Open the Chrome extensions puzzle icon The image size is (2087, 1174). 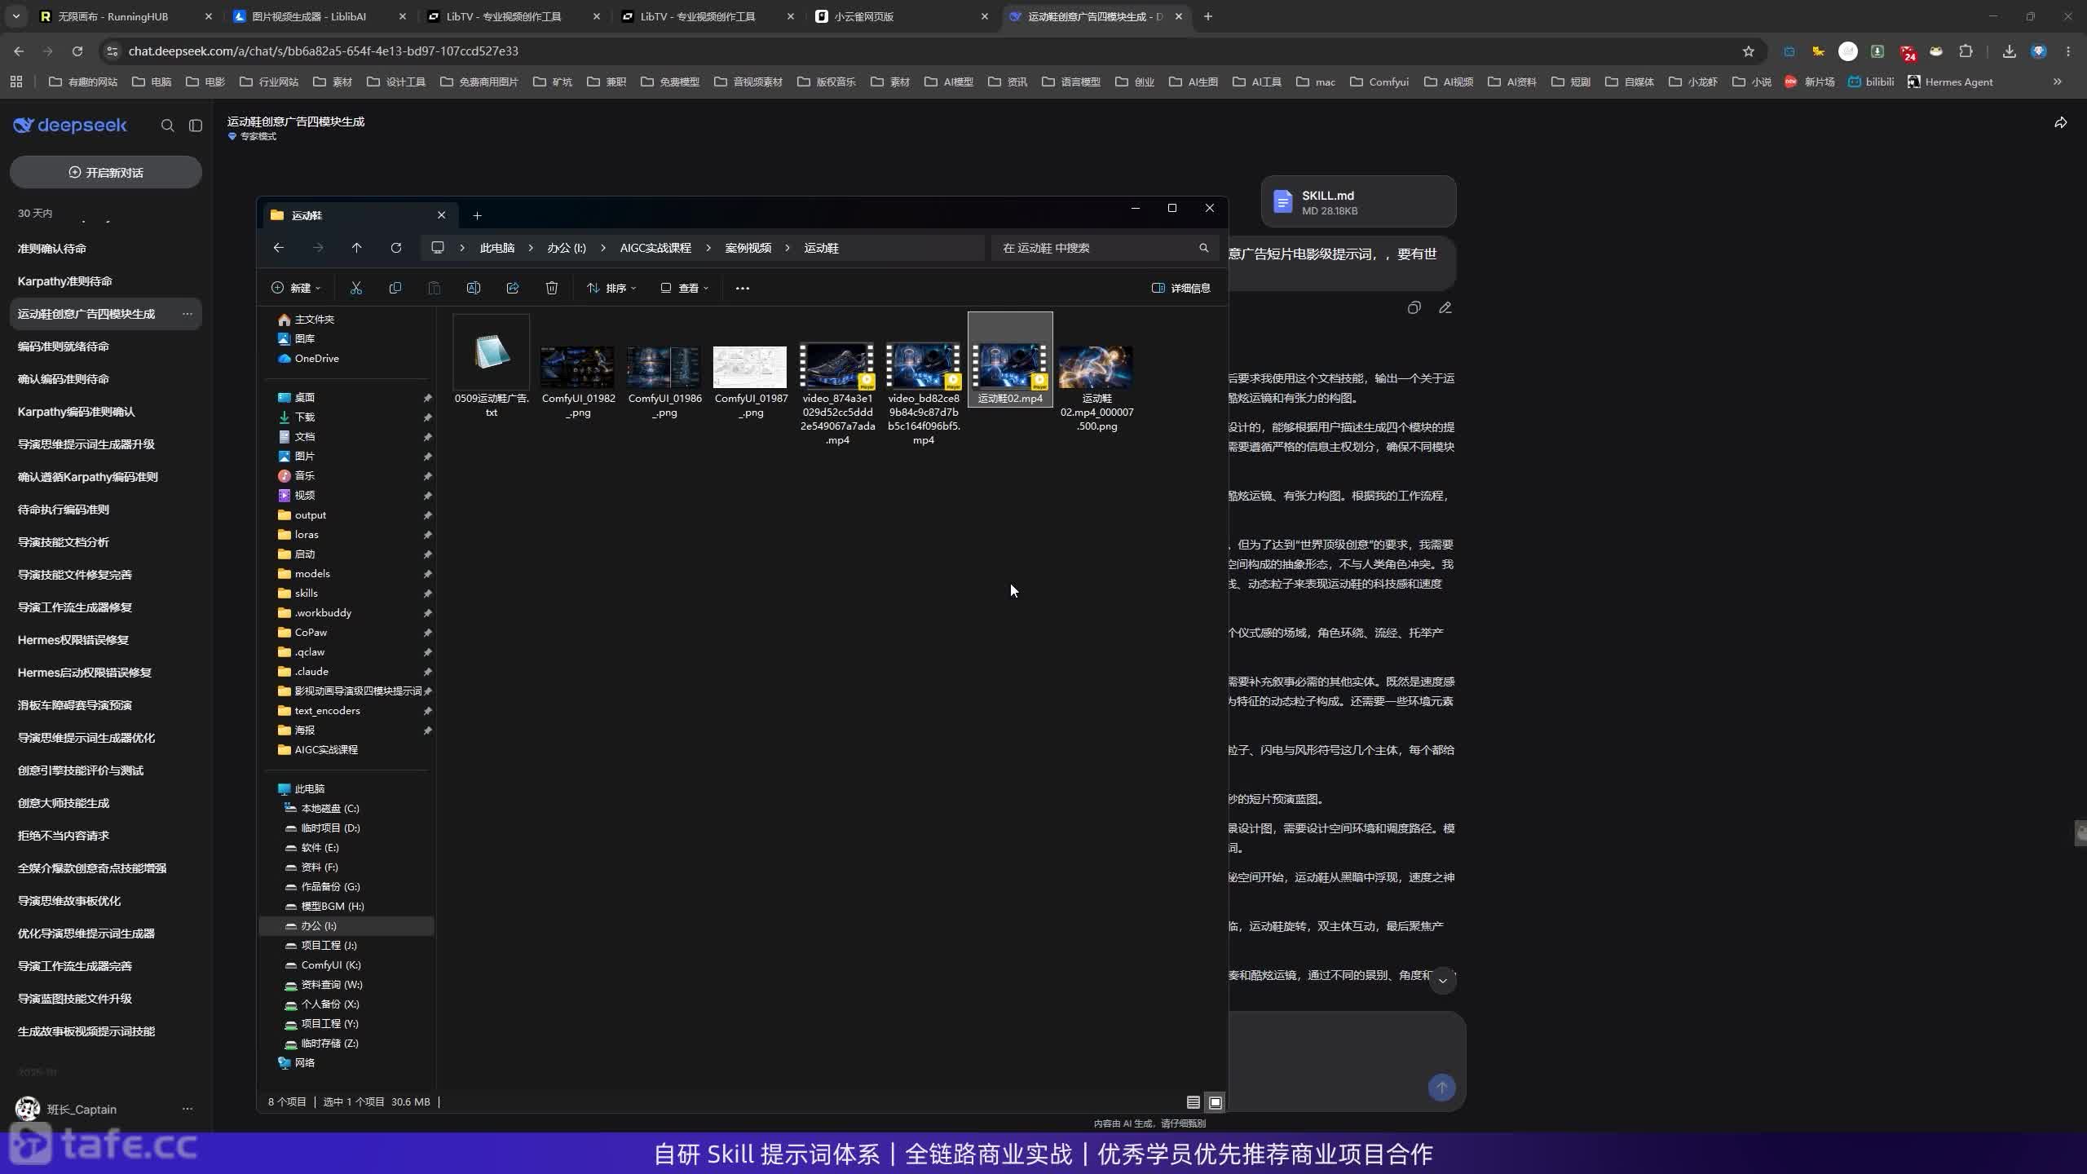(1966, 51)
